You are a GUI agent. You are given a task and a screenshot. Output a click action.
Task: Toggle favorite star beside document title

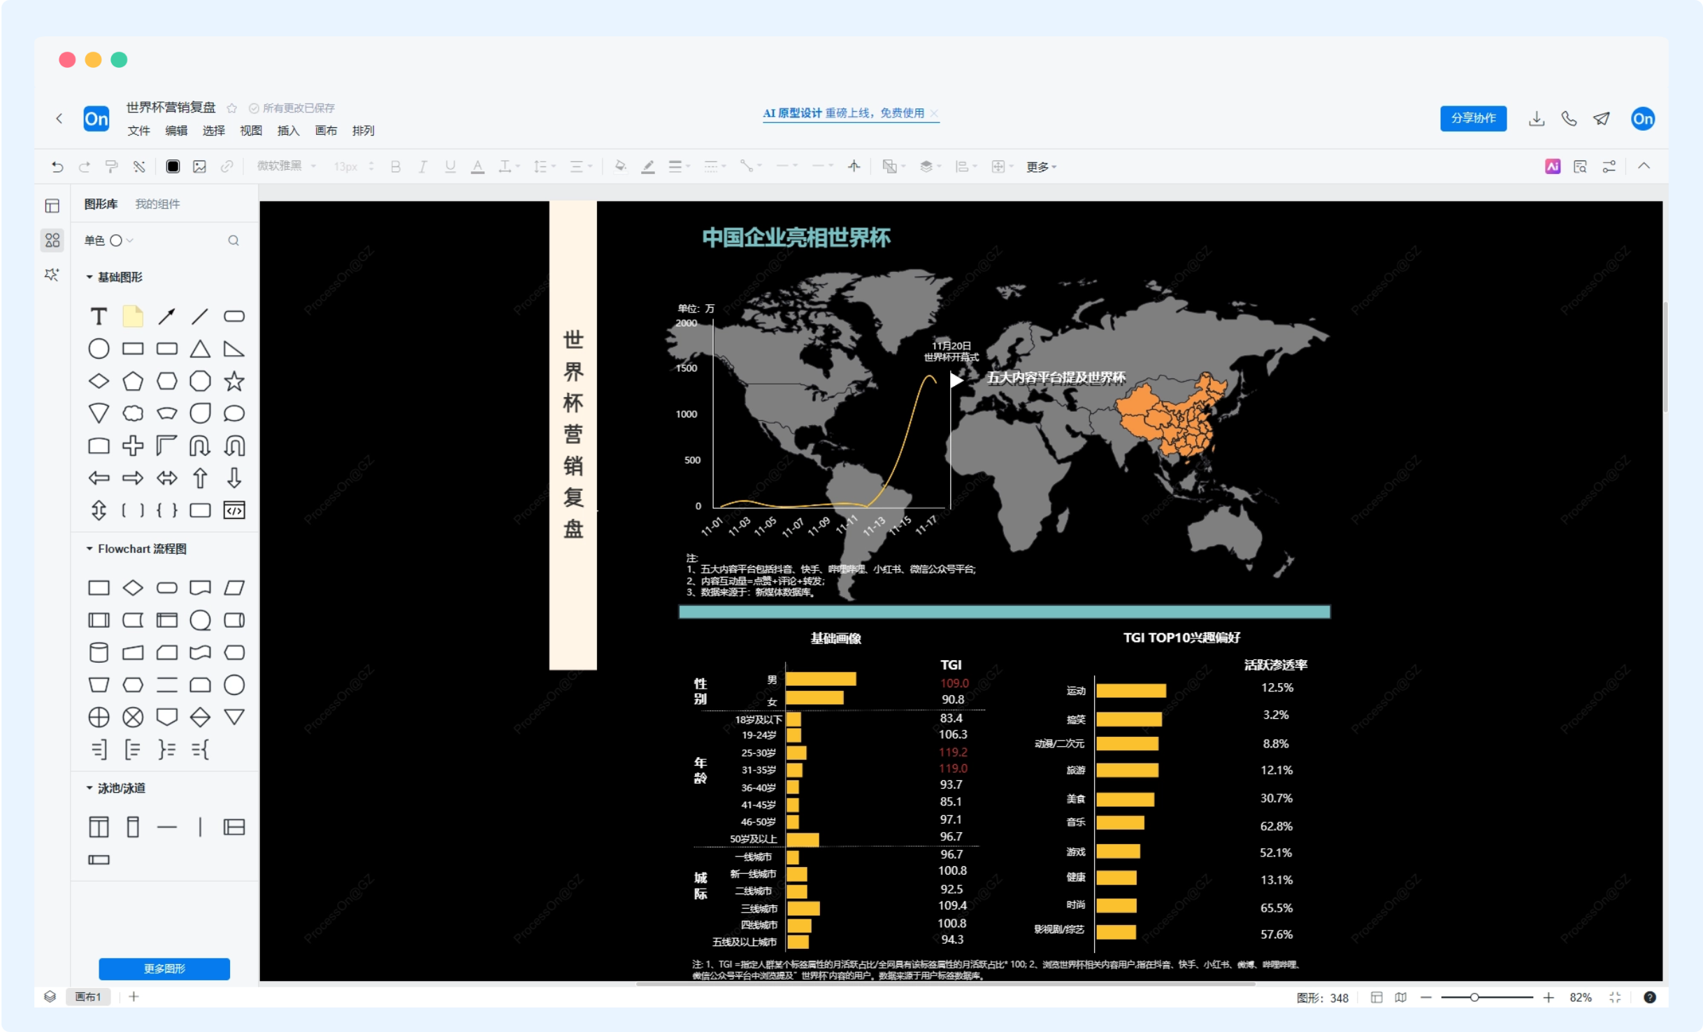pyautogui.click(x=232, y=108)
